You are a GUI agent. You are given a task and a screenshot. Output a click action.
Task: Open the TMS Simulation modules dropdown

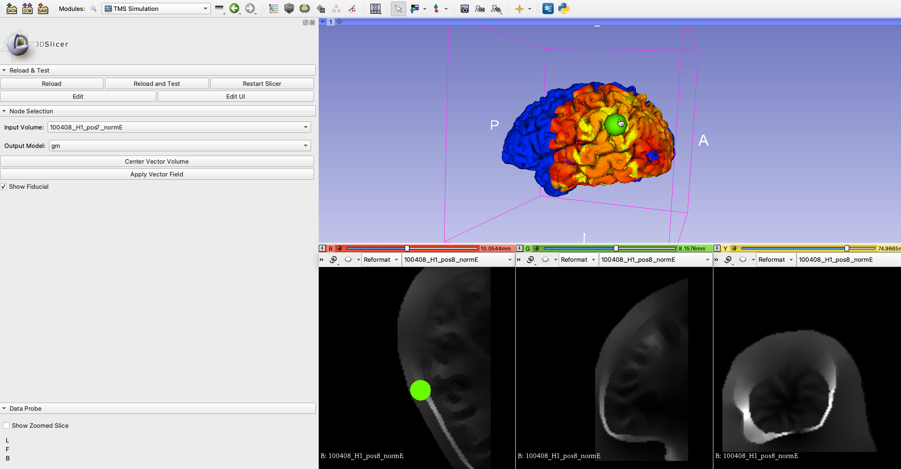pyautogui.click(x=156, y=8)
